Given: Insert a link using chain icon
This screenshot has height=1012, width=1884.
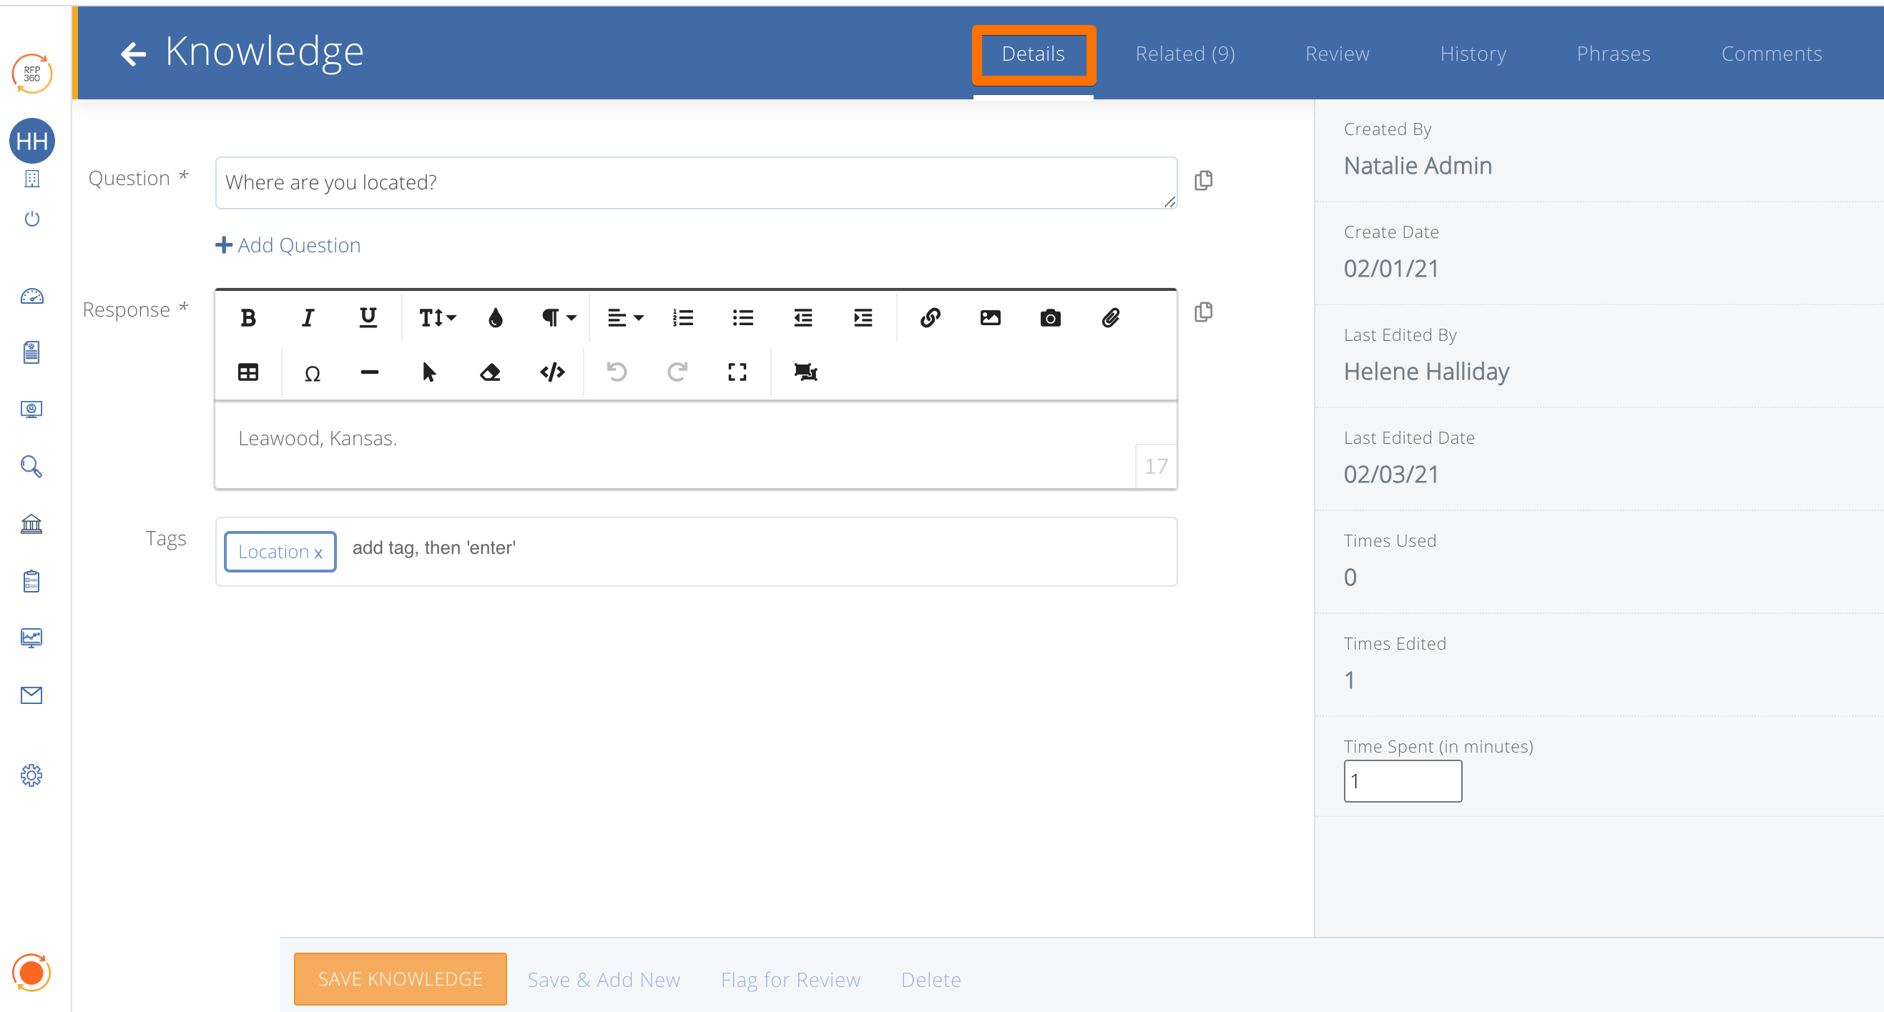Looking at the screenshot, I should [930, 318].
